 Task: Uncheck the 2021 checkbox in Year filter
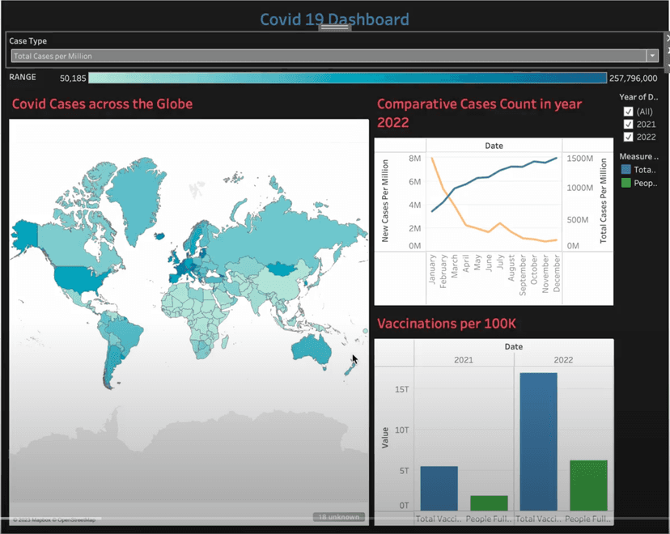(x=629, y=124)
